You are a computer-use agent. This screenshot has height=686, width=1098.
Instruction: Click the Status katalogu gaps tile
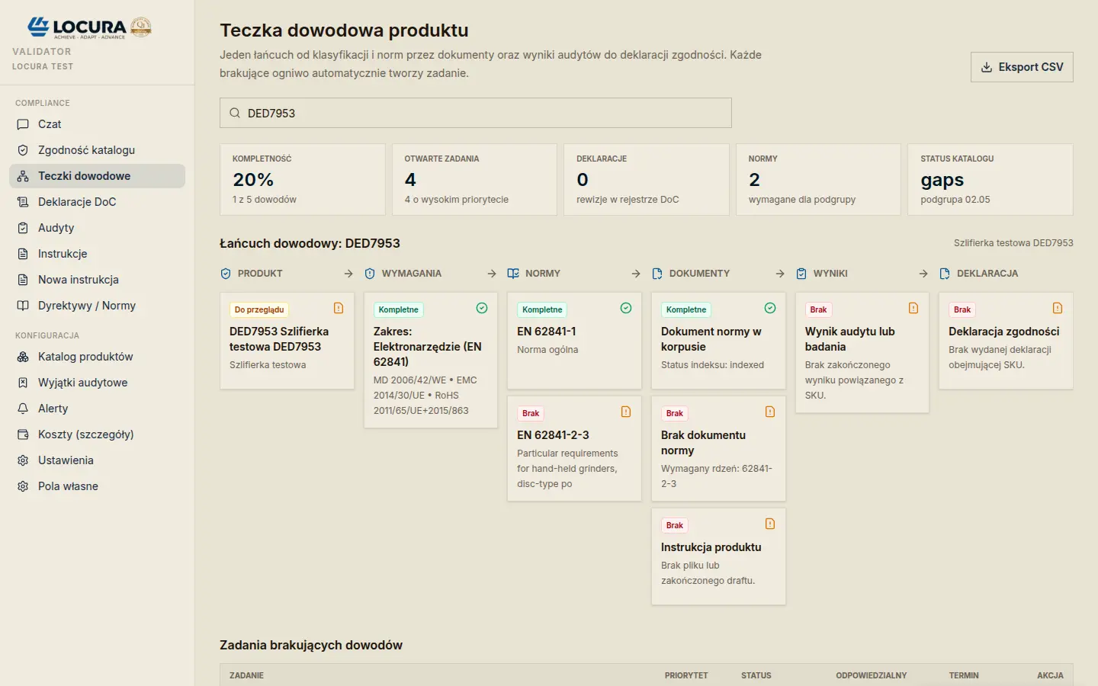click(990, 180)
